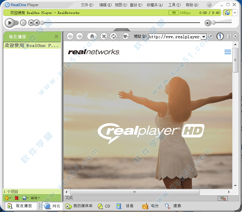
Task: Click the horizontal scrollbar left arrow
Action: [67, 192]
